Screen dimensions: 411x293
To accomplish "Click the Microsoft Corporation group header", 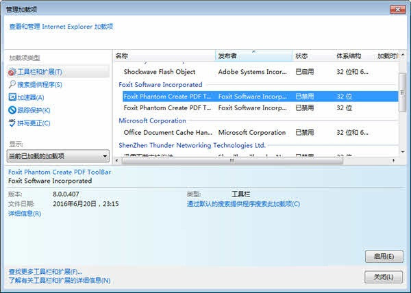I will [152, 120].
